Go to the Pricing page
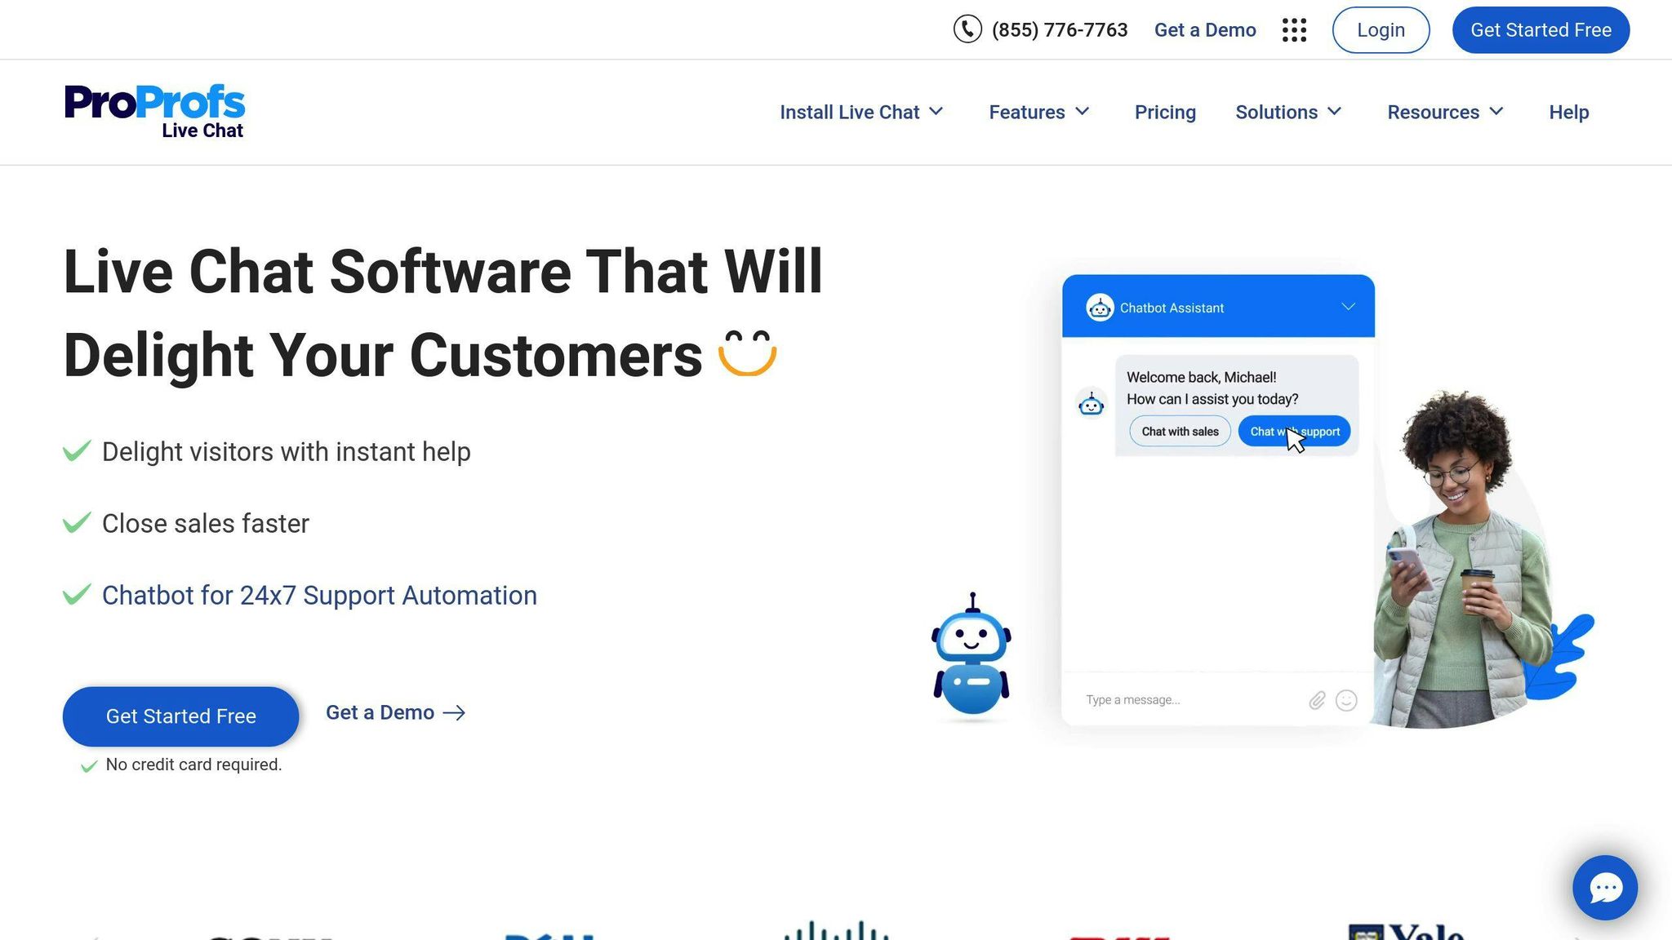Screen dimensions: 1672x940 pos(1165,112)
